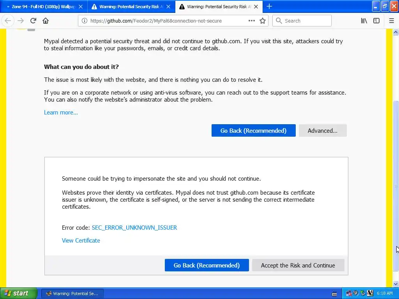The image size is (399, 299).
Task: Click scrollbar up arrow
Action: [395, 32]
